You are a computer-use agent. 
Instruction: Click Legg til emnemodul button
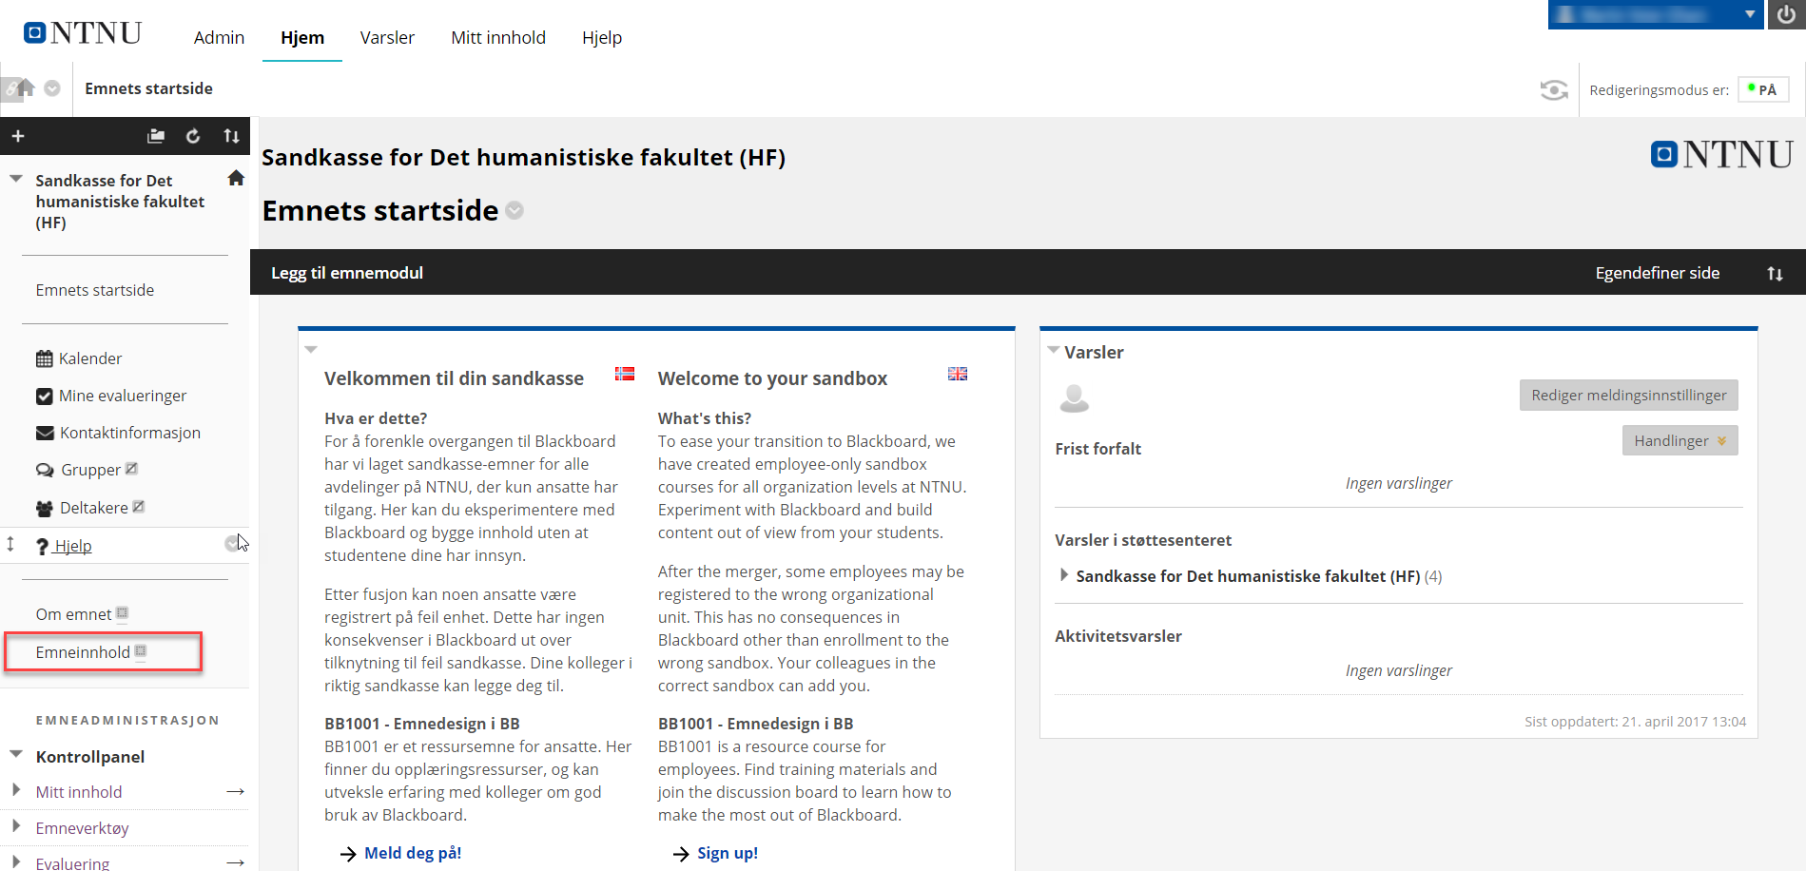tap(347, 273)
